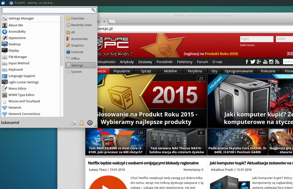Click Artykuły in PurePC navigation
The image size is (293, 189).
point(127,62)
